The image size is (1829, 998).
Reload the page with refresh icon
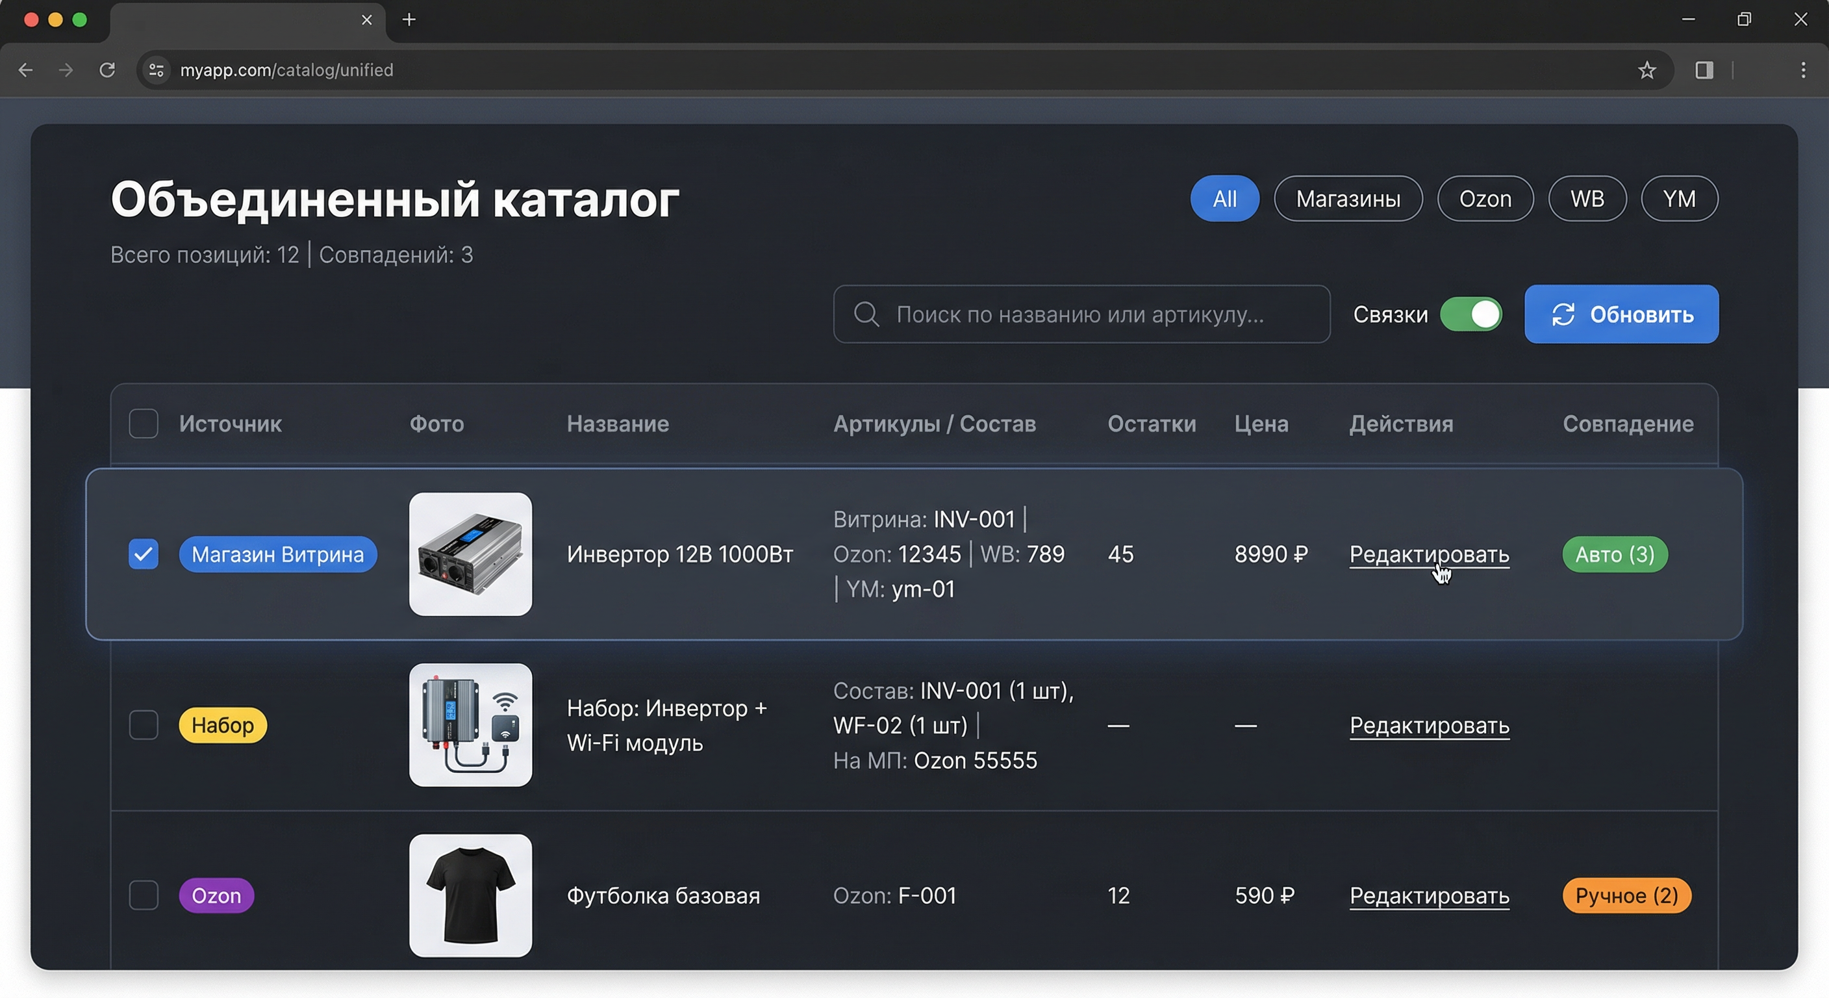click(x=107, y=70)
